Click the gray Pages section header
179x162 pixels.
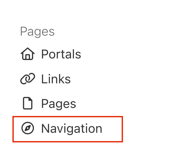pyautogui.click(x=37, y=32)
